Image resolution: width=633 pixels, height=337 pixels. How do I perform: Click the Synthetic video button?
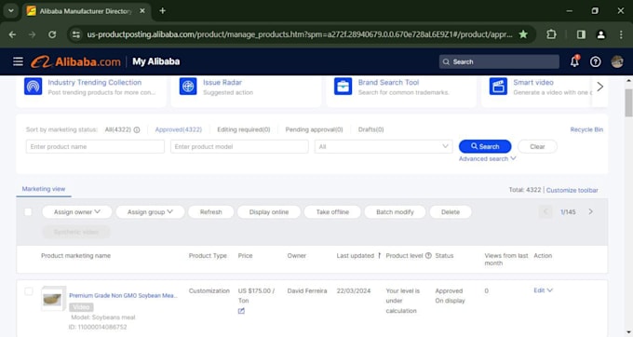pyautogui.click(x=76, y=232)
